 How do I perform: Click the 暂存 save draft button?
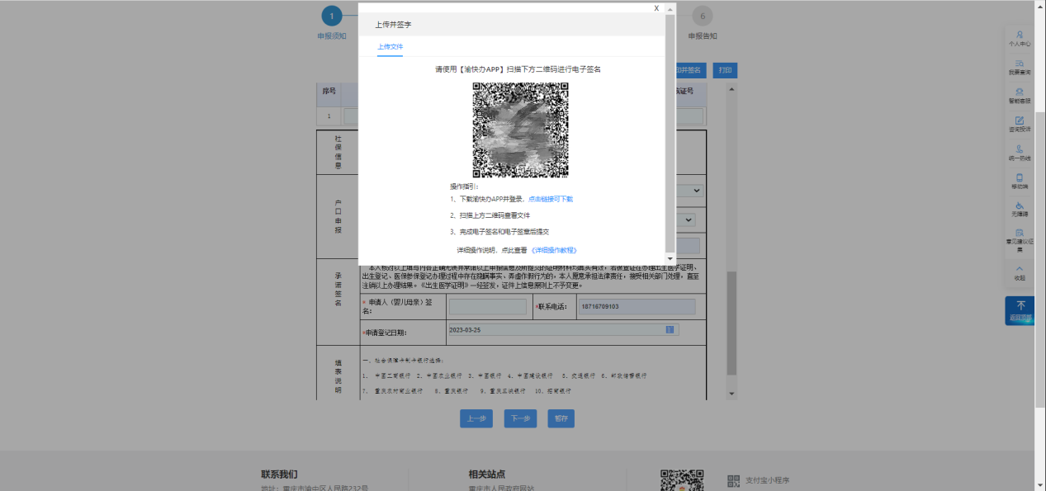561,418
